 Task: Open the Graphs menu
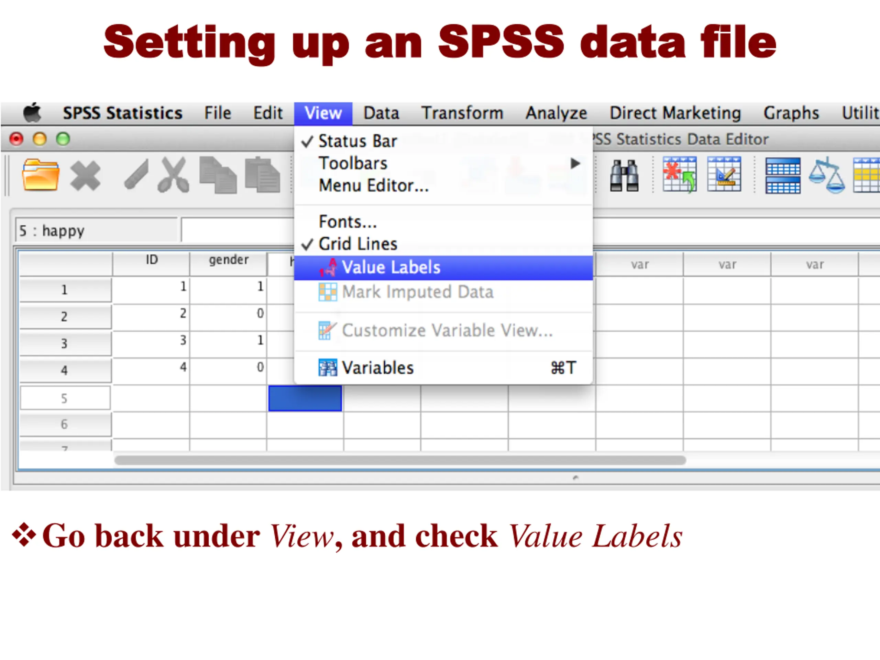click(791, 113)
